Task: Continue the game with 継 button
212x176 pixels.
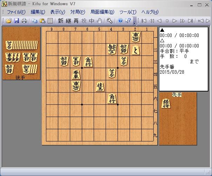Action: [x=68, y=21]
